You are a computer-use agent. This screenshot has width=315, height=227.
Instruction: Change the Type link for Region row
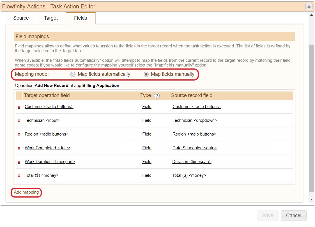tap(147, 134)
